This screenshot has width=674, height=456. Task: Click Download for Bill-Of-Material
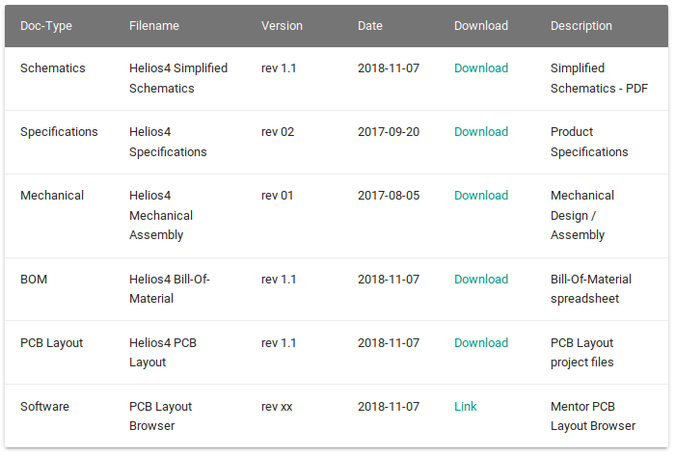(481, 279)
